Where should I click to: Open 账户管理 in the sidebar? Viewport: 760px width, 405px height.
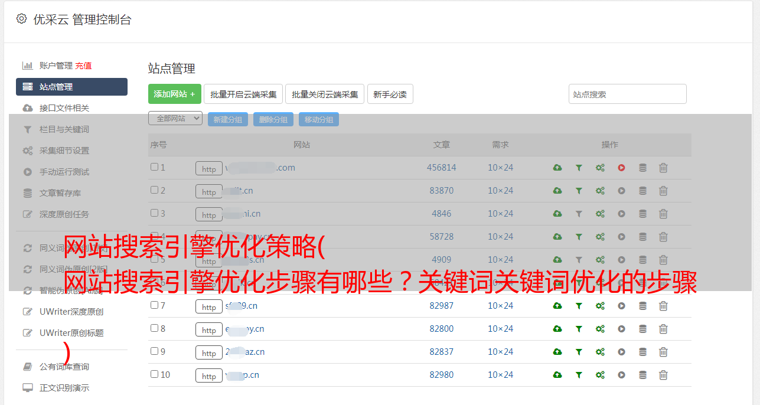[56, 66]
